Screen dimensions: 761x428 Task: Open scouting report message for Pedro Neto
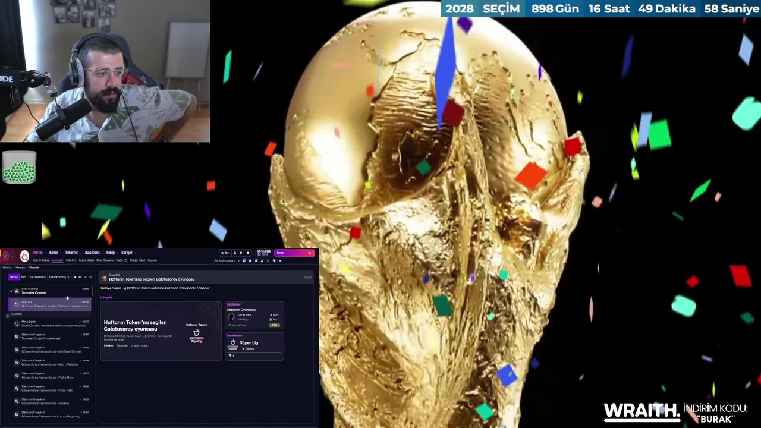tap(50, 376)
